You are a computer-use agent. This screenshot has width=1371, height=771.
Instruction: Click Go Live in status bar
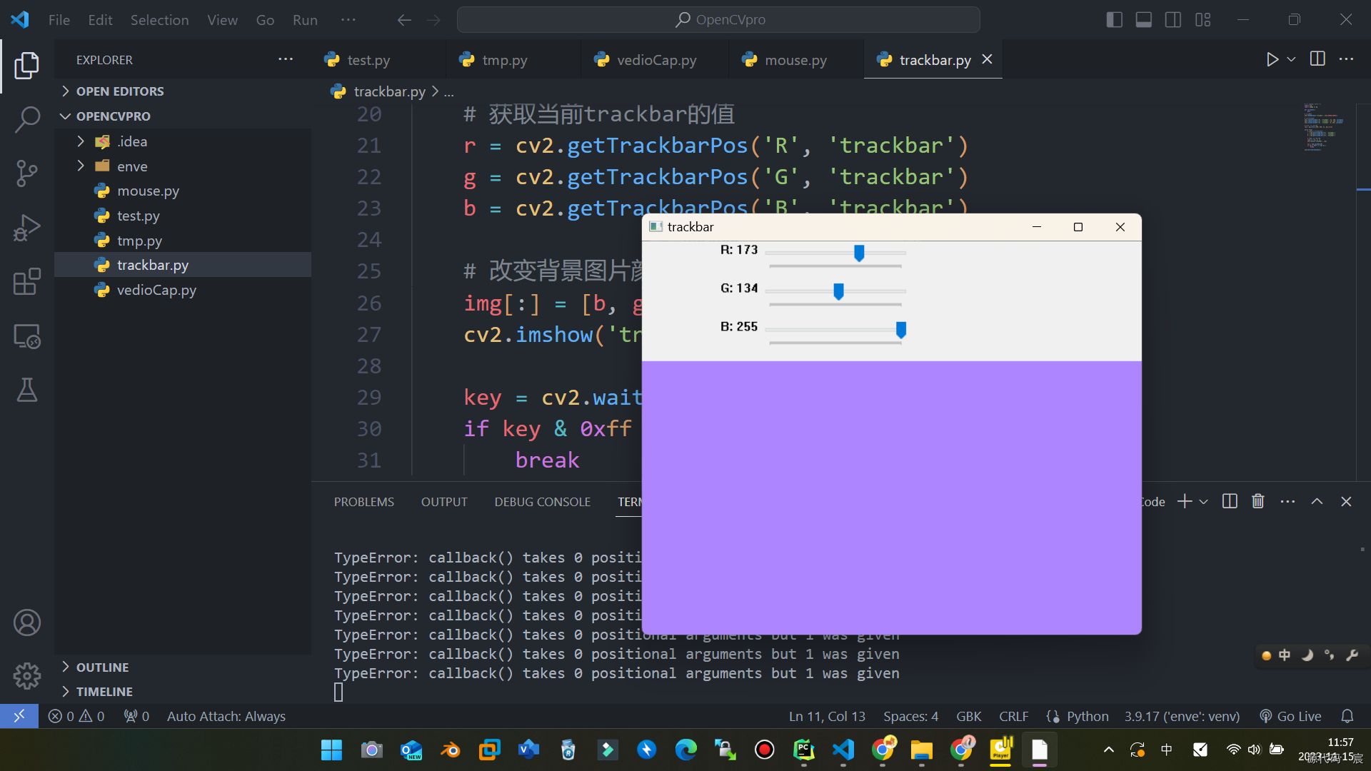[1290, 716]
